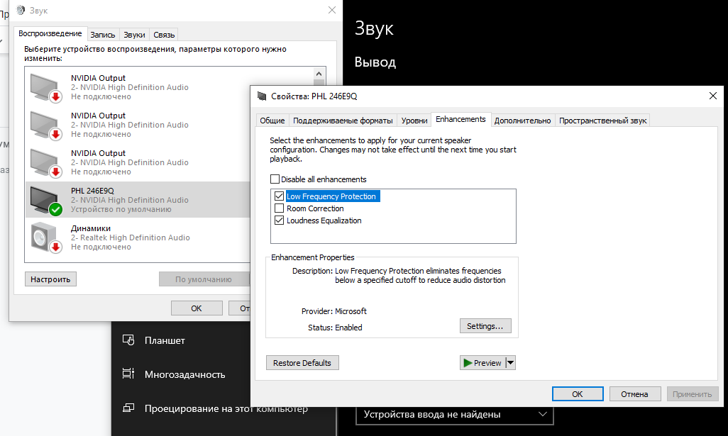Screen dimensions: 728x436
Task: Open Планшет in Settings sidebar
Action: click(x=165, y=340)
